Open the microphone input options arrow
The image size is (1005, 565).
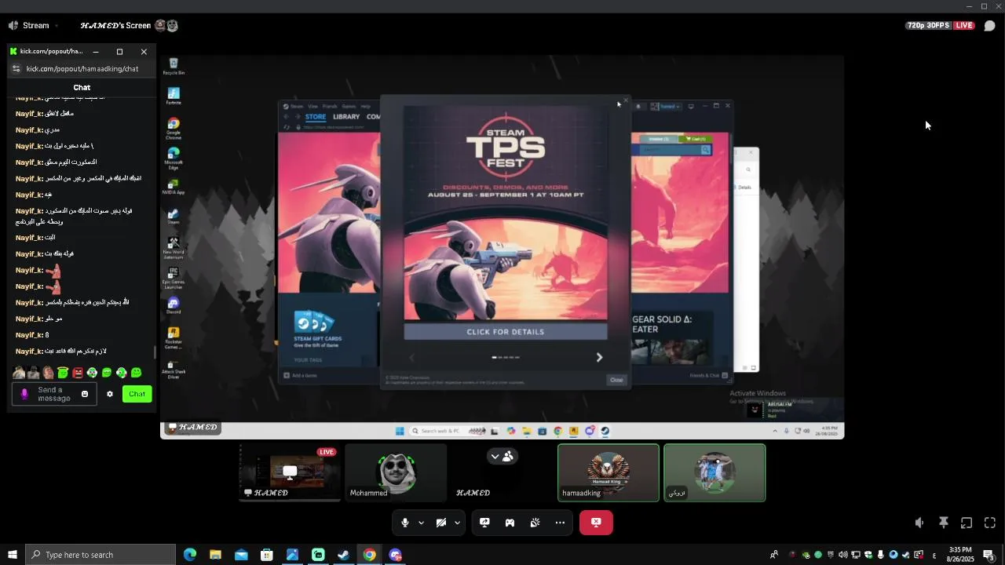point(421,523)
